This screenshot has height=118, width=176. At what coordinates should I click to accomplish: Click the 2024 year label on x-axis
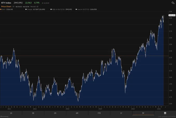(100, 109)
